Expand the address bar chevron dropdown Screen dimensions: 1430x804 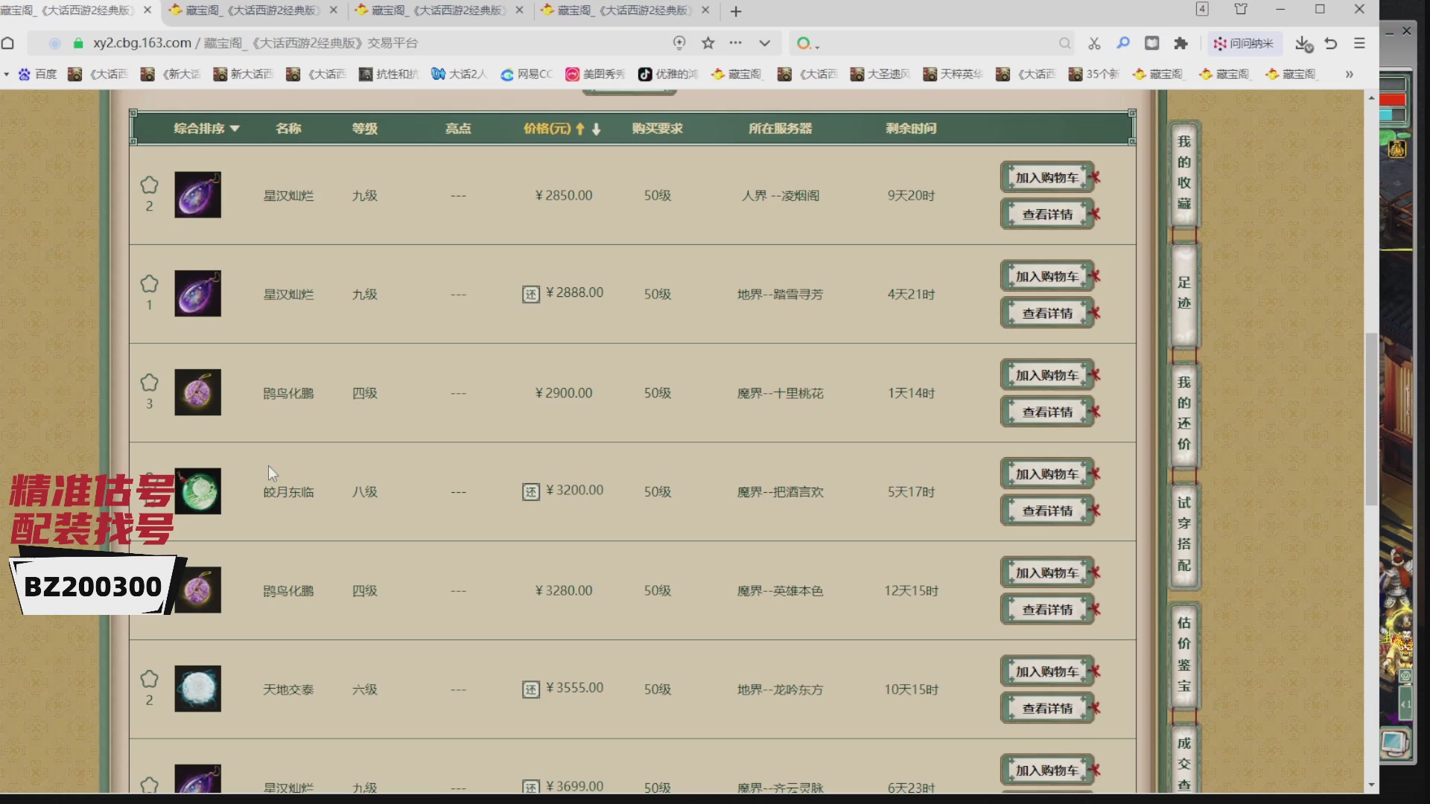tap(764, 43)
